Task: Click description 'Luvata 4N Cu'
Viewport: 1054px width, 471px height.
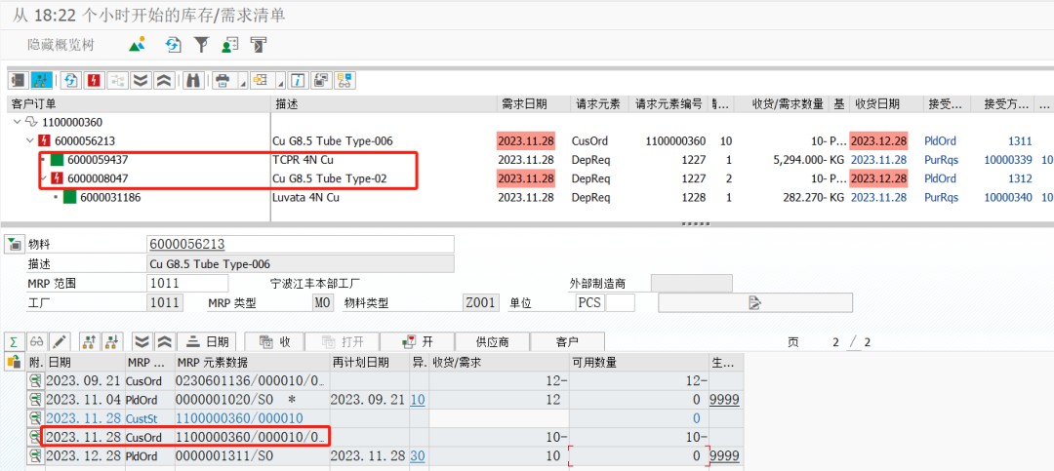Action: pyautogui.click(x=306, y=198)
